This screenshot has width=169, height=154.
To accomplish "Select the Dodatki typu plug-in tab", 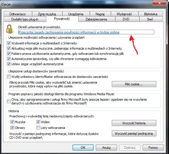I will pos(25,19).
